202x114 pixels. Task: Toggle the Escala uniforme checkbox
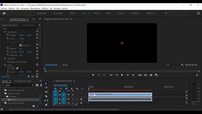(21, 45)
